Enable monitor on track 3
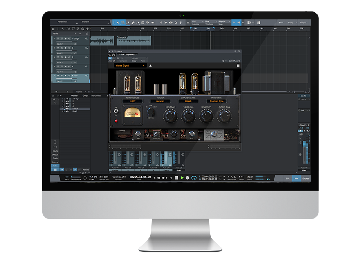 tap(69, 57)
